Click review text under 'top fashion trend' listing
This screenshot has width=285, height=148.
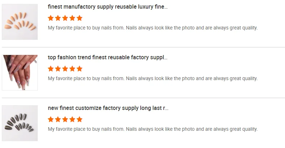click(x=153, y=78)
